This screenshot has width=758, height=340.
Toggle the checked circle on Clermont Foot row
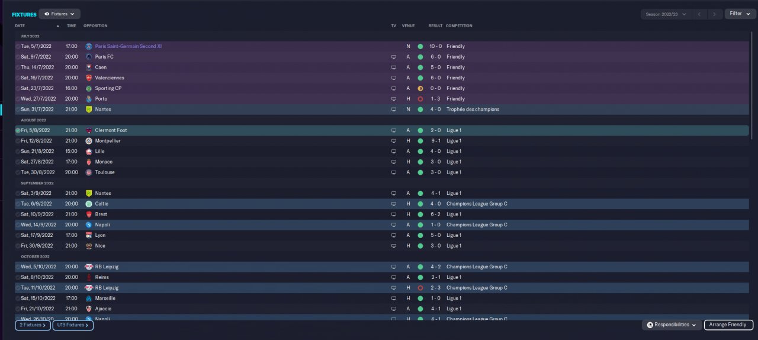(x=18, y=130)
